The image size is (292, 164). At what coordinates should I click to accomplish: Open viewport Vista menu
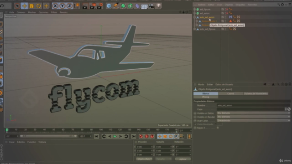(11, 12)
